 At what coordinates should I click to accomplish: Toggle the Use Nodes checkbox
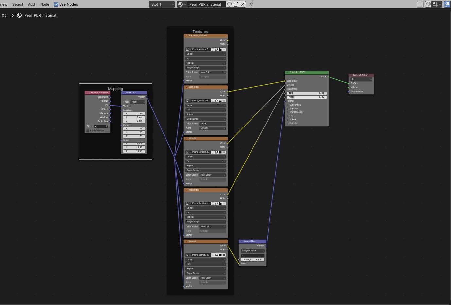coord(56,4)
